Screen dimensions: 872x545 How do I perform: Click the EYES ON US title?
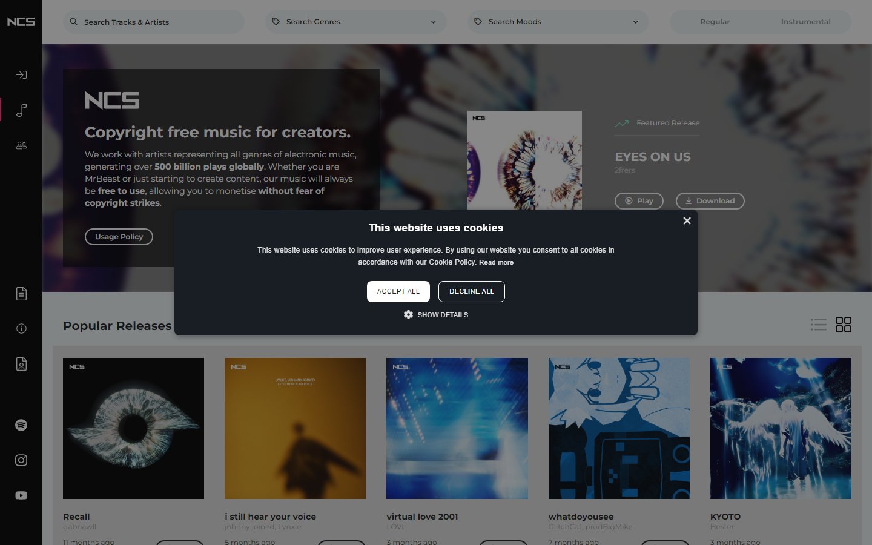(x=653, y=157)
